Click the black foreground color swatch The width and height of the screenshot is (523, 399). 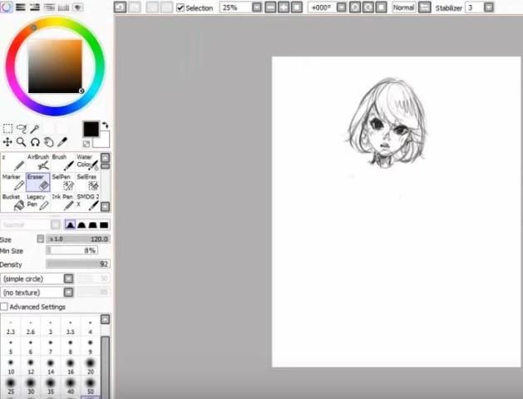[x=91, y=129]
